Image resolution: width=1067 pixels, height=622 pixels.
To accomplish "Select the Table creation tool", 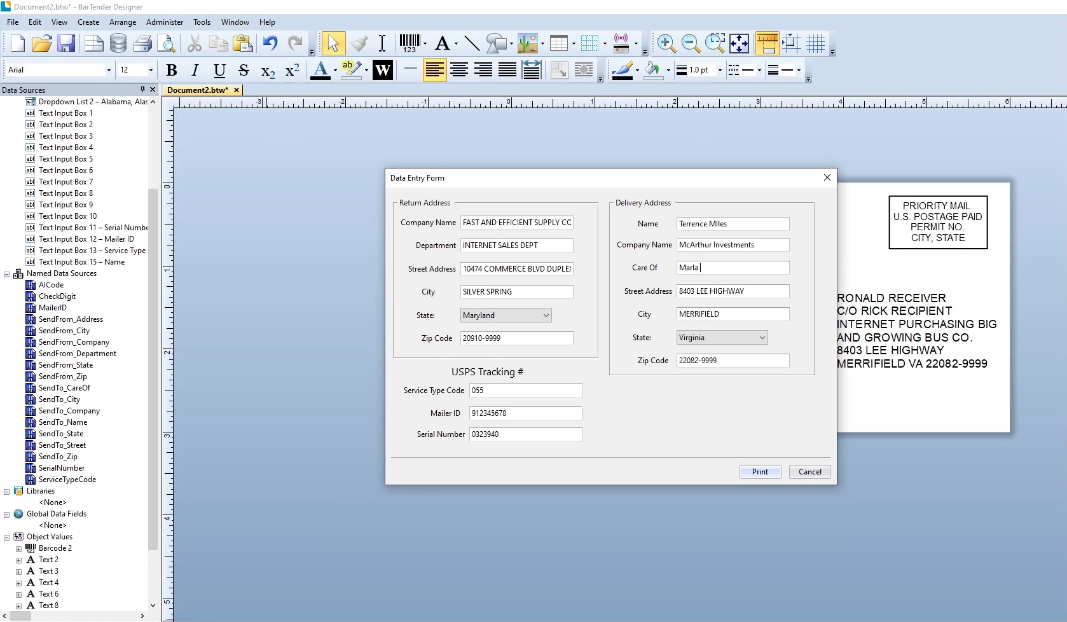I will point(558,43).
